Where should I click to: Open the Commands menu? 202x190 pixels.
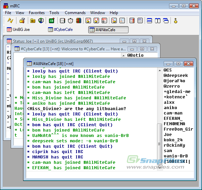75,13
